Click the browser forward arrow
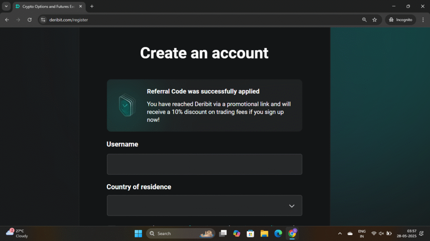430x241 pixels. (18, 20)
